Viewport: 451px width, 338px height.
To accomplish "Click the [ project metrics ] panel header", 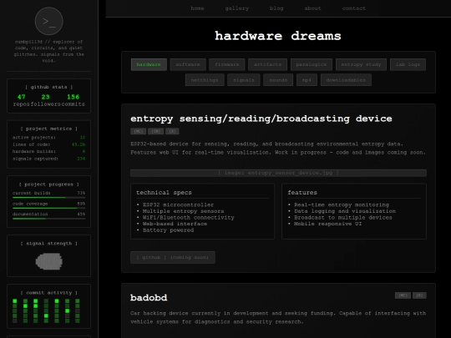I will (x=49, y=129).
